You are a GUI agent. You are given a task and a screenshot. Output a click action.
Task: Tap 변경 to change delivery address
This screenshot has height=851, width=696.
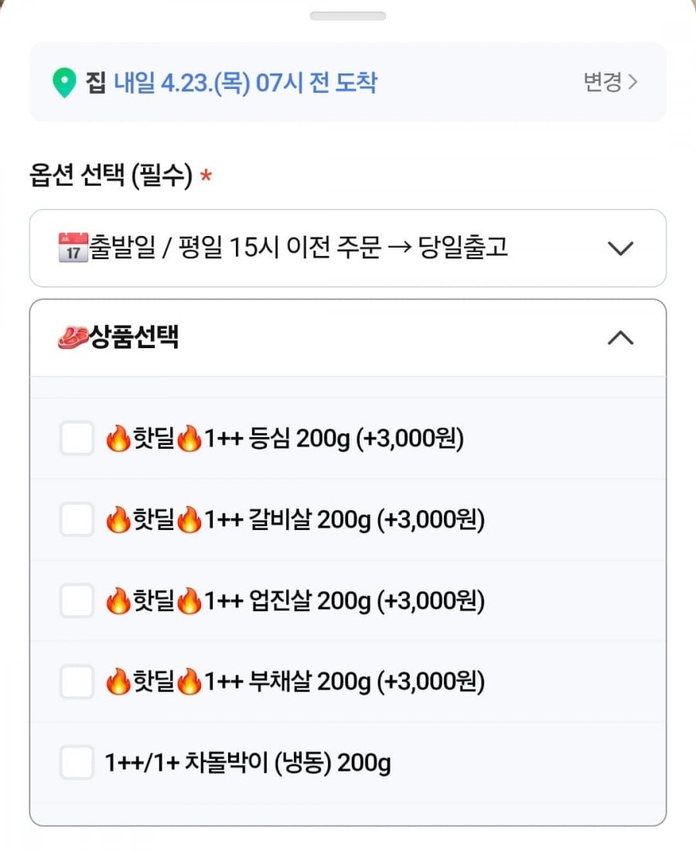pyautogui.click(x=610, y=83)
